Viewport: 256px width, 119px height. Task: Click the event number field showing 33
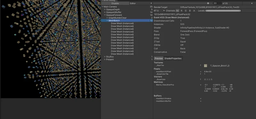point(217,3)
